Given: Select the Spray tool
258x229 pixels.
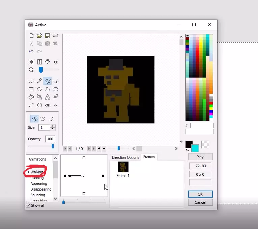Looking at the screenshot, I should (39, 97).
